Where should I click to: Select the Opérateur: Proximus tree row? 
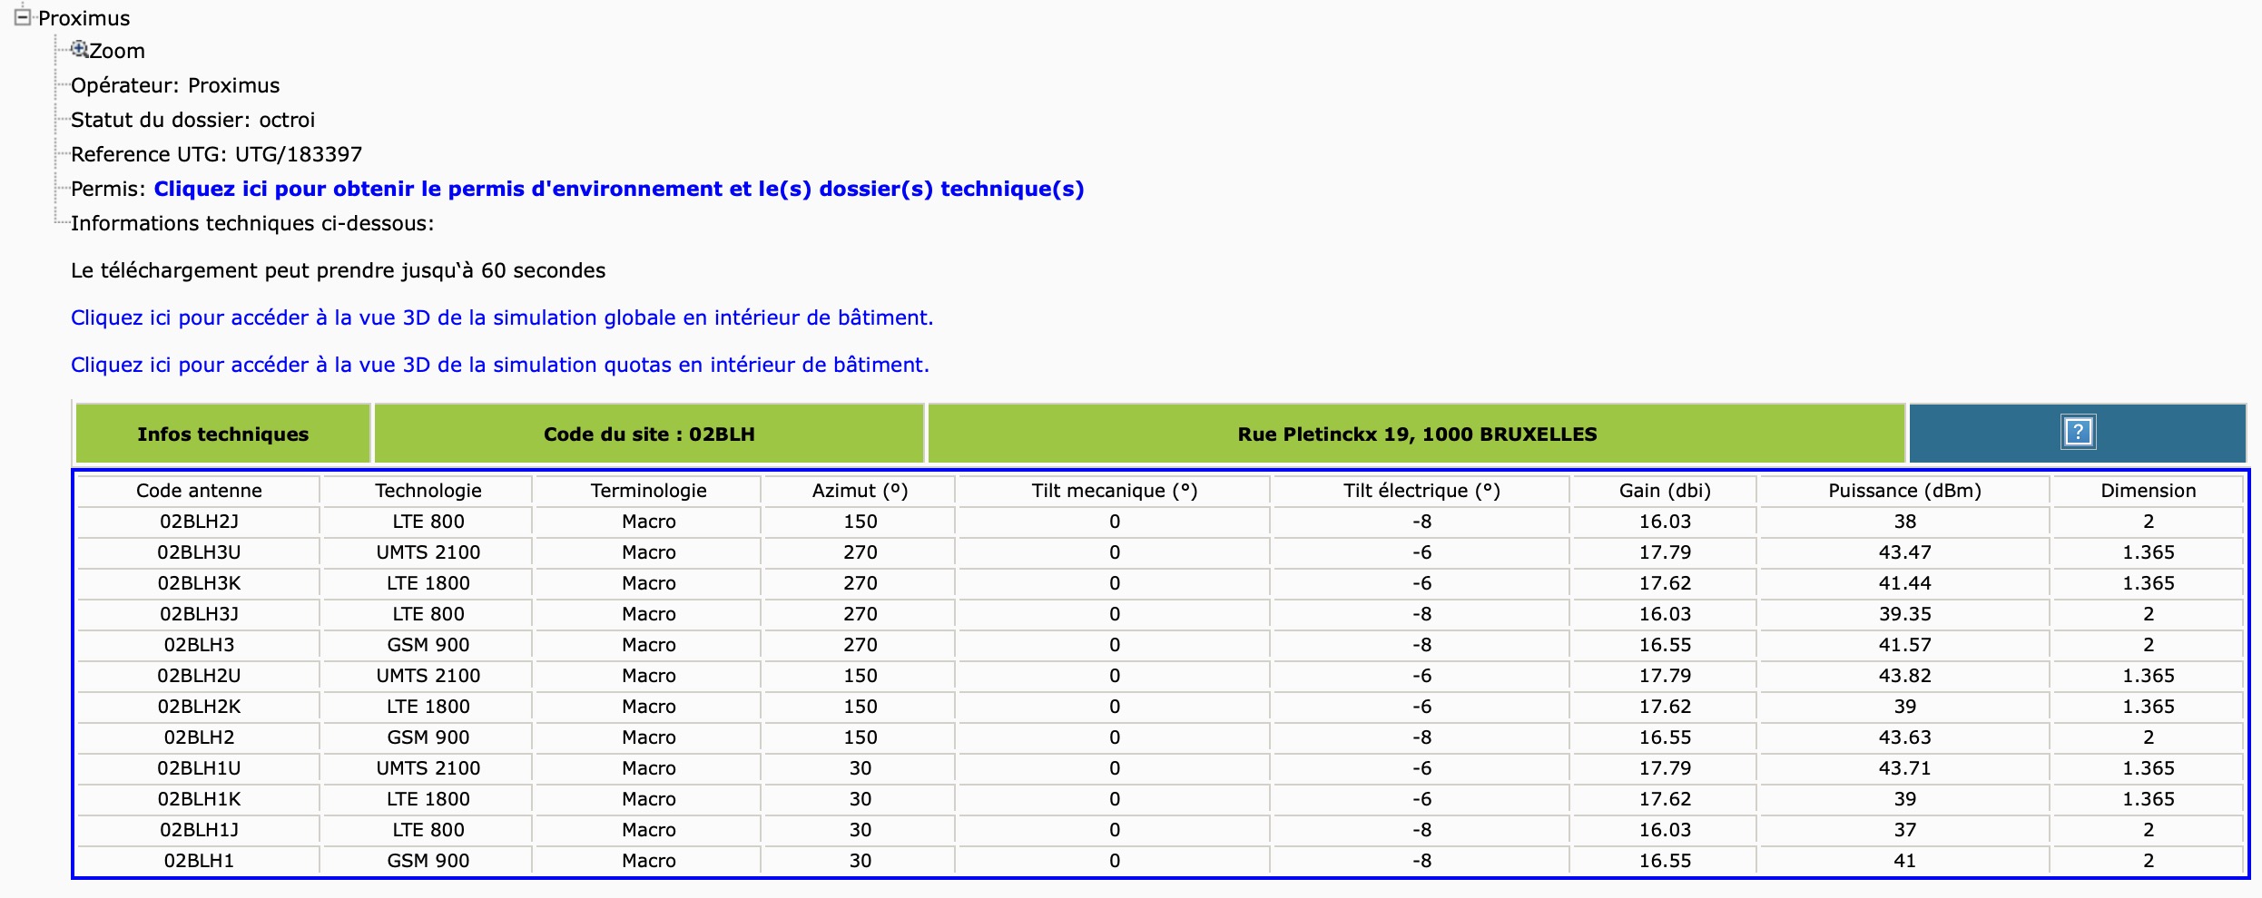point(175,85)
